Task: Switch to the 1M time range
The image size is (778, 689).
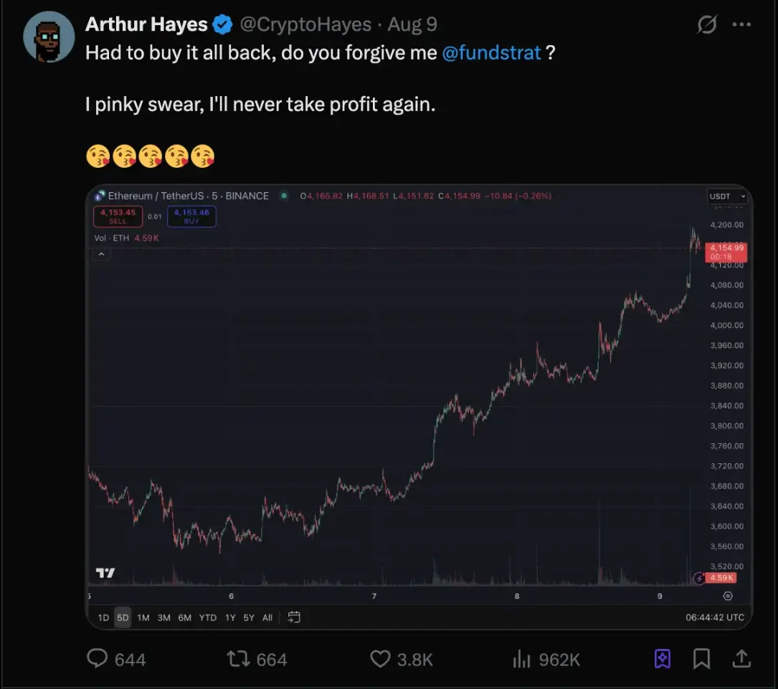Action: coord(143,617)
